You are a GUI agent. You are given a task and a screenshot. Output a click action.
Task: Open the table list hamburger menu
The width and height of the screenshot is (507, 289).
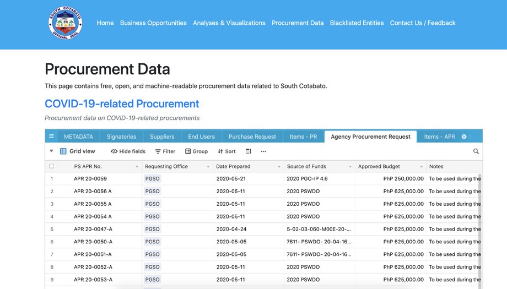[52, 137]
